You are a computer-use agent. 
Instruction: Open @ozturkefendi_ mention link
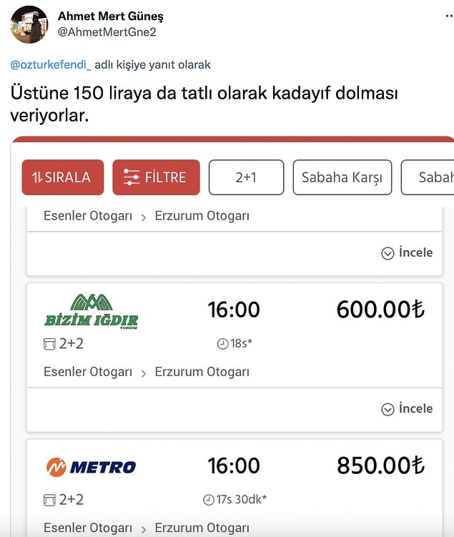click(51, 65)
